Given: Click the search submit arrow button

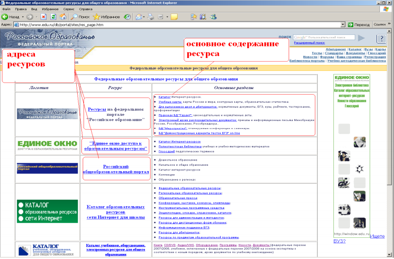Looking at the screenshot, I should click(361, 38).
